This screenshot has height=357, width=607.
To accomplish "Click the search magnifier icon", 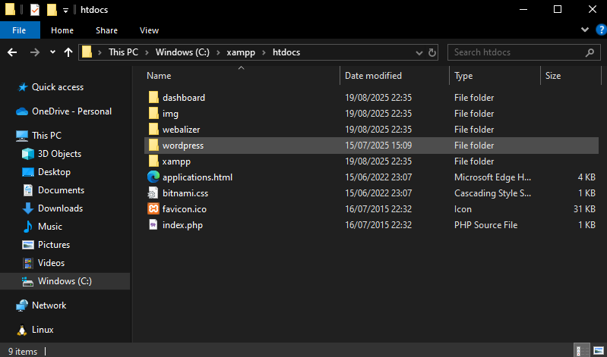I will 590,52.
